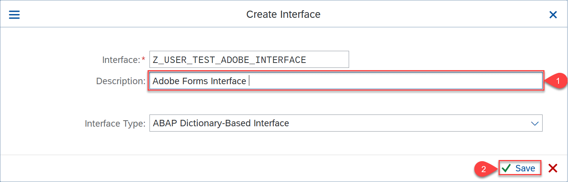
Task: Open the hamburger menu in the dialog header
Action: click(14, 15)
